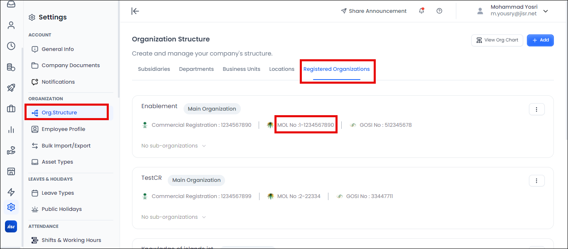568x249 pixels.
Task: Open user profile dropdown for Mohammad Yosri
Action: point(546,11)
